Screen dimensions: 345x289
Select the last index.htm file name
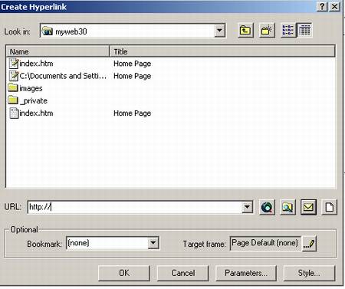[36, 113]
